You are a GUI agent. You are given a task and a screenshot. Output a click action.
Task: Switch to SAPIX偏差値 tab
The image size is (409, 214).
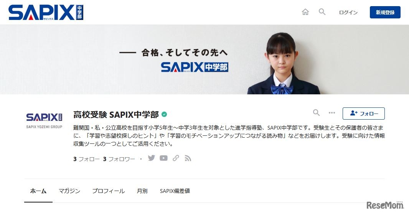tap(175, 191)
